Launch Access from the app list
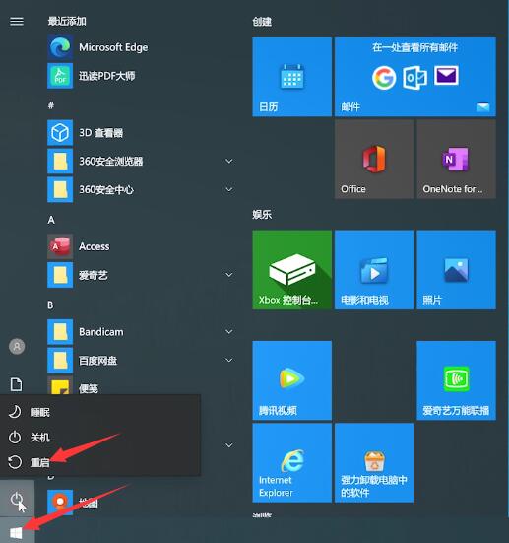509x543 pixels. [140, 246]
